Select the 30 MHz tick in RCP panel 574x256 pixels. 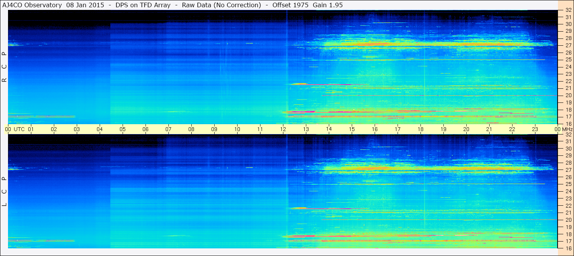(x=568, y=24)
